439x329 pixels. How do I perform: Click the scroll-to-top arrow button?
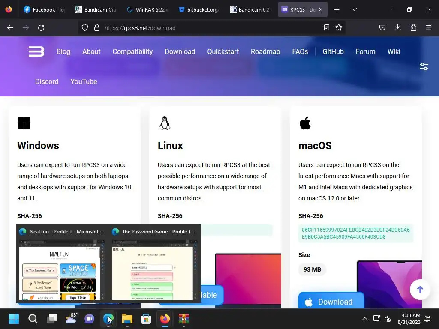[x=420, y=290]
